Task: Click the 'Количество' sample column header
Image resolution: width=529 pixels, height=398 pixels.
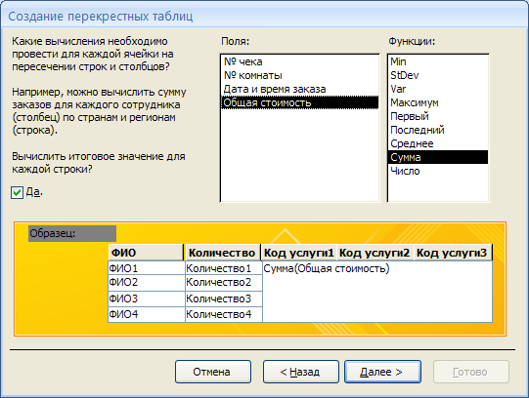Action: (223, 253)
